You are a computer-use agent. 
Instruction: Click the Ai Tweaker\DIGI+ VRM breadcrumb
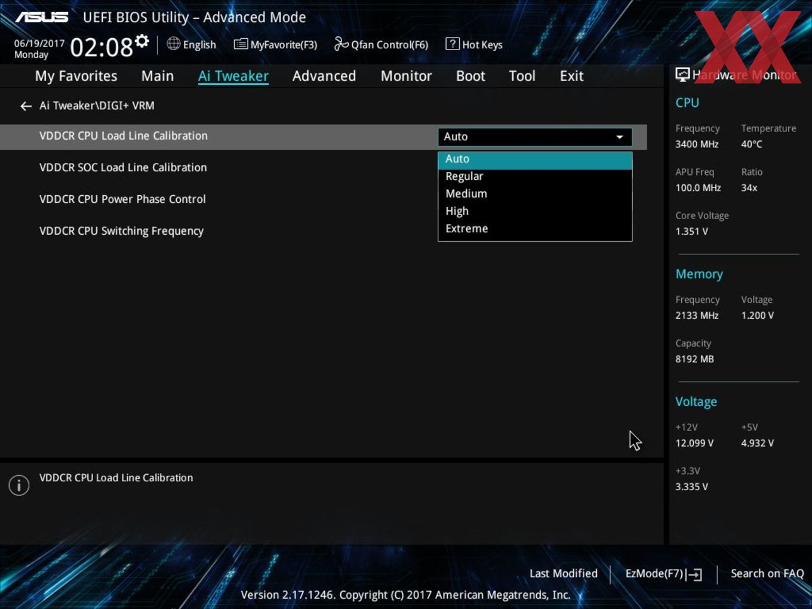97,106
